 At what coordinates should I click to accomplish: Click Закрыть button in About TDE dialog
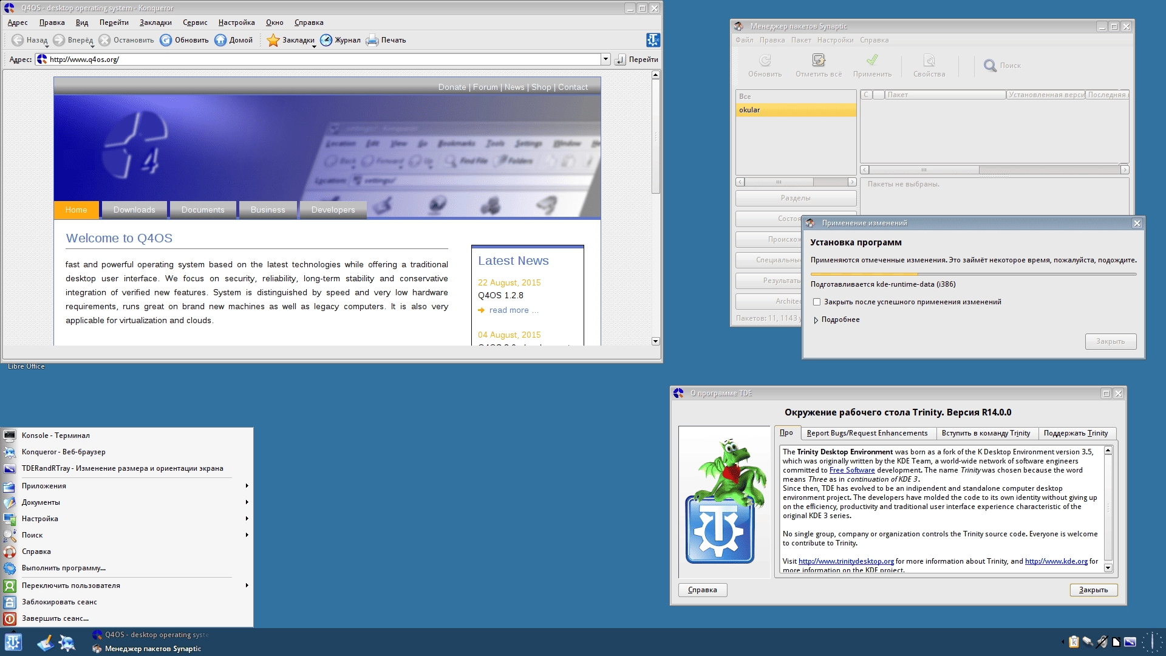point(1093,590)
